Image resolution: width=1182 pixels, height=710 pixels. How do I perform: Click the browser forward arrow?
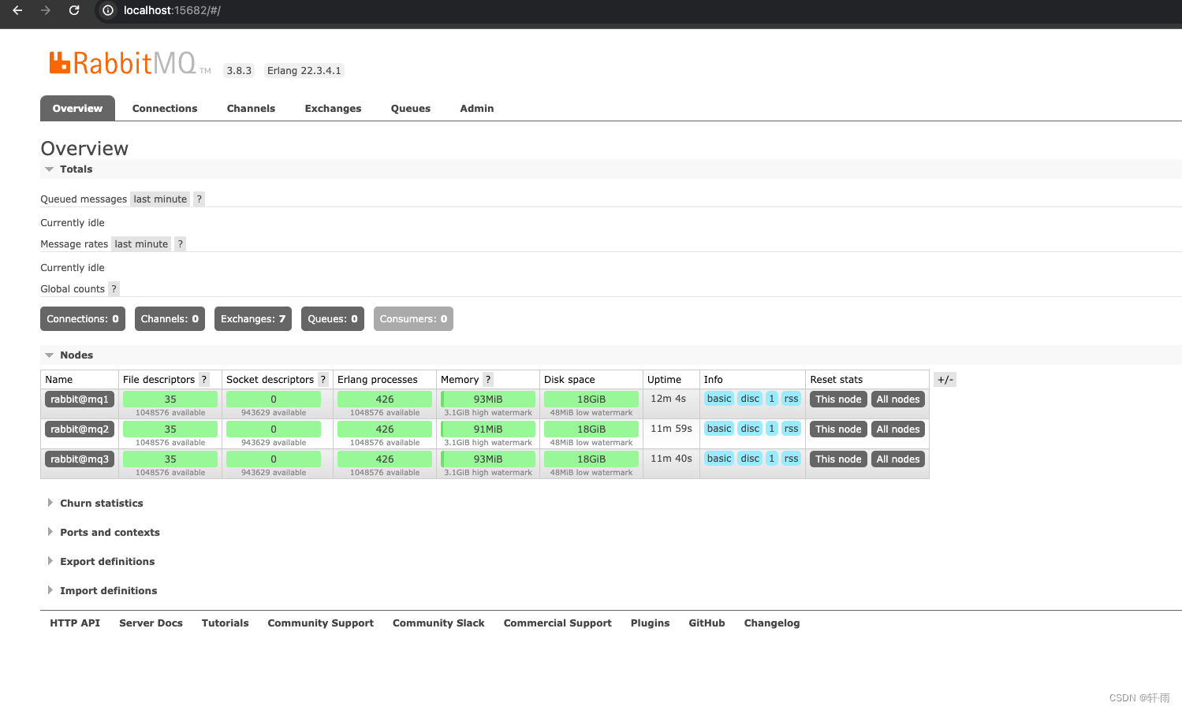(46, 10)
